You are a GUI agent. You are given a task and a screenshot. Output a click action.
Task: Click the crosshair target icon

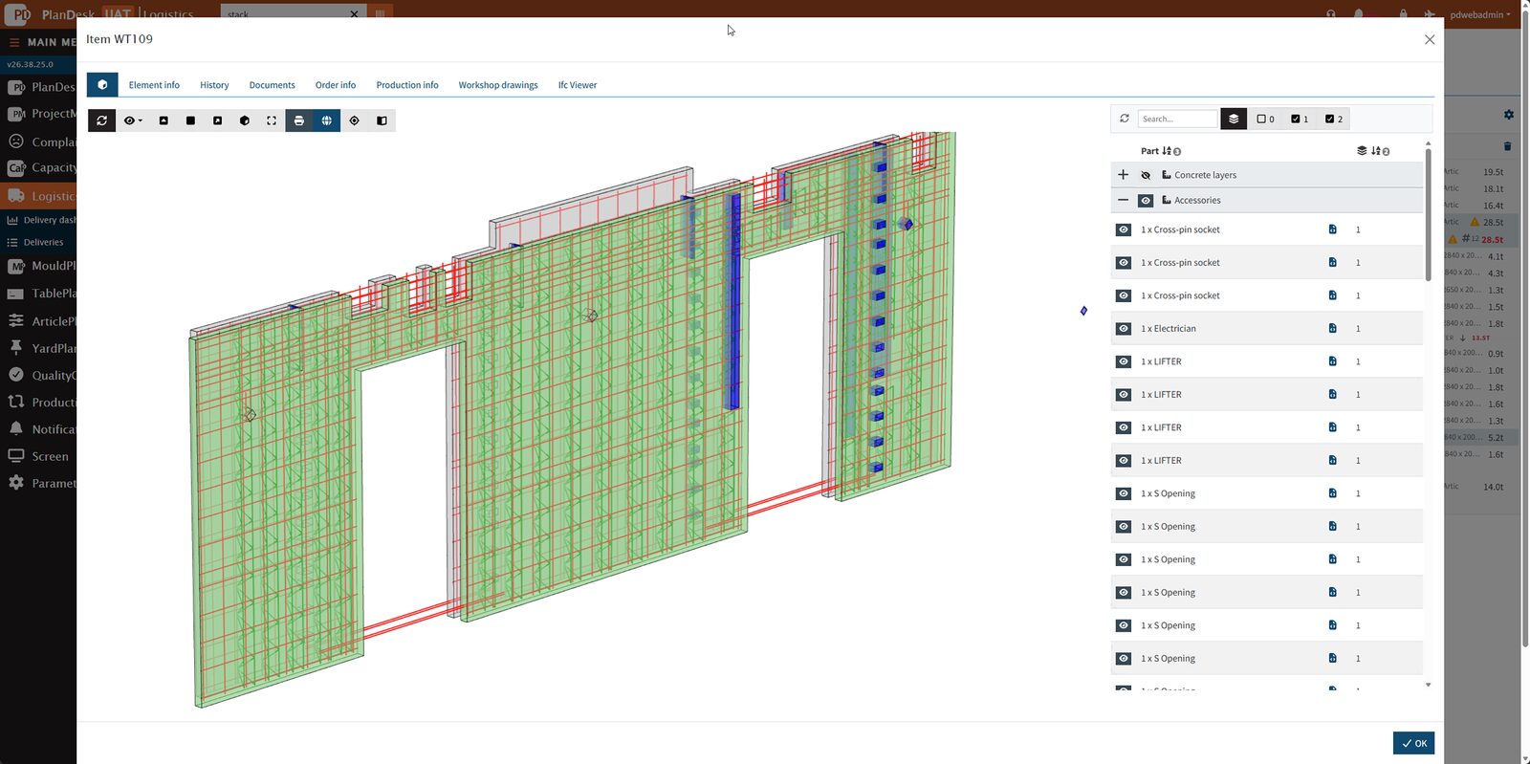354,120
